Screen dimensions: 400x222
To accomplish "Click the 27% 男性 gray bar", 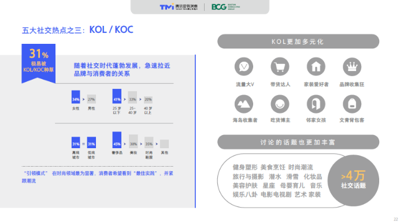I will click(91, 99).
